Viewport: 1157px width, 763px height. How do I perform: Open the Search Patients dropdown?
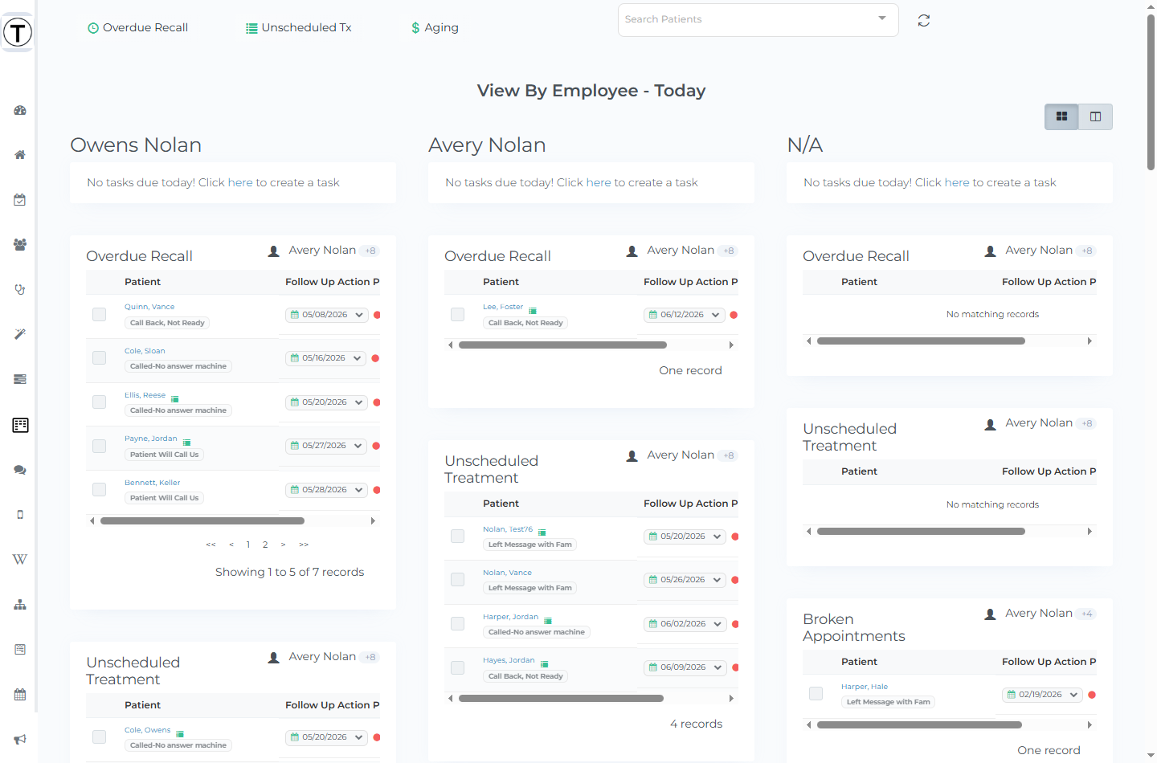(x=758, y=19)
